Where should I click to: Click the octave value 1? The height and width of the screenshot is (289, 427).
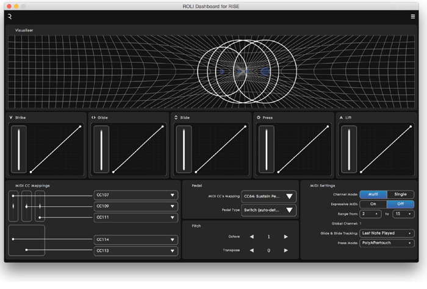(x=269, y=237)
